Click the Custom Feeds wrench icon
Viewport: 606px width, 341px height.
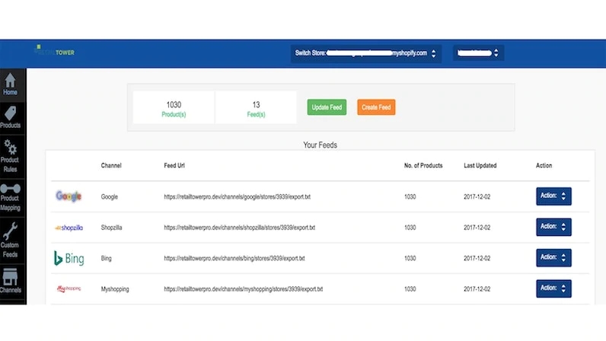(x=11, y=229)
